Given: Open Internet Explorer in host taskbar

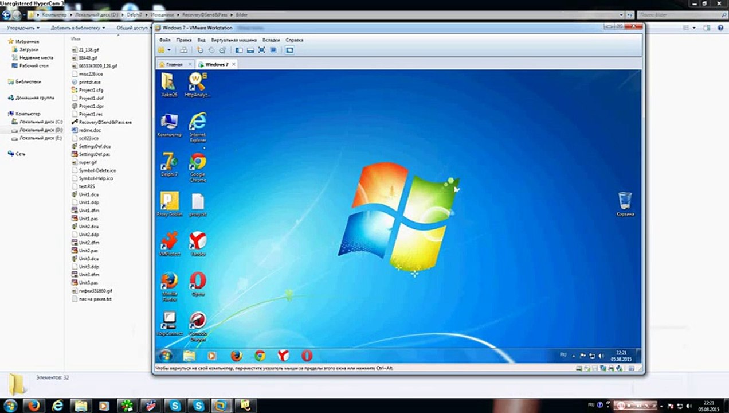Looking at the screenshot, I should click(57, 406).
